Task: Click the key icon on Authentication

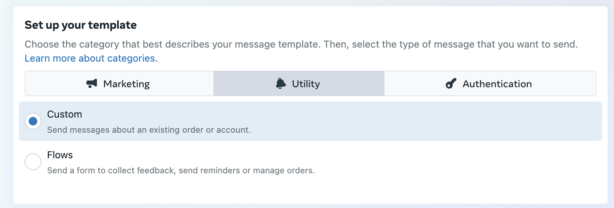Action: (451, 83)
